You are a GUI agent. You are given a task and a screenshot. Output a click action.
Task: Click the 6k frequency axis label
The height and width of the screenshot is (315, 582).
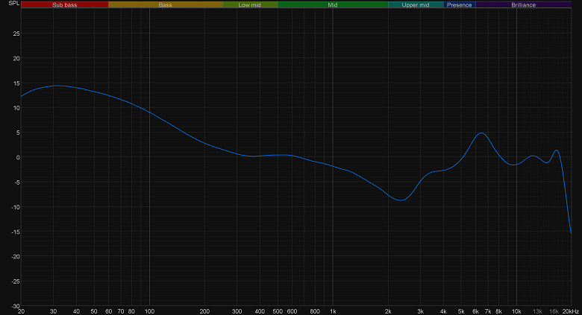point(475,311)
